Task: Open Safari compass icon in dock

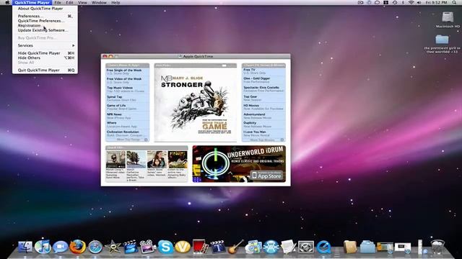Action: coord(95,247)
